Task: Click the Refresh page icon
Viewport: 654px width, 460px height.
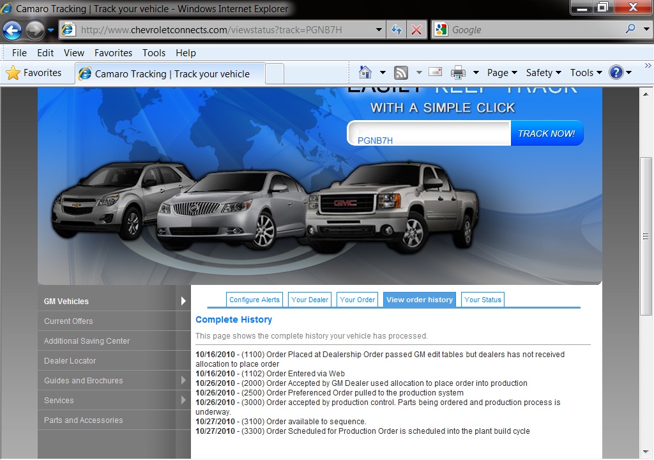Action: click(396, 29)
